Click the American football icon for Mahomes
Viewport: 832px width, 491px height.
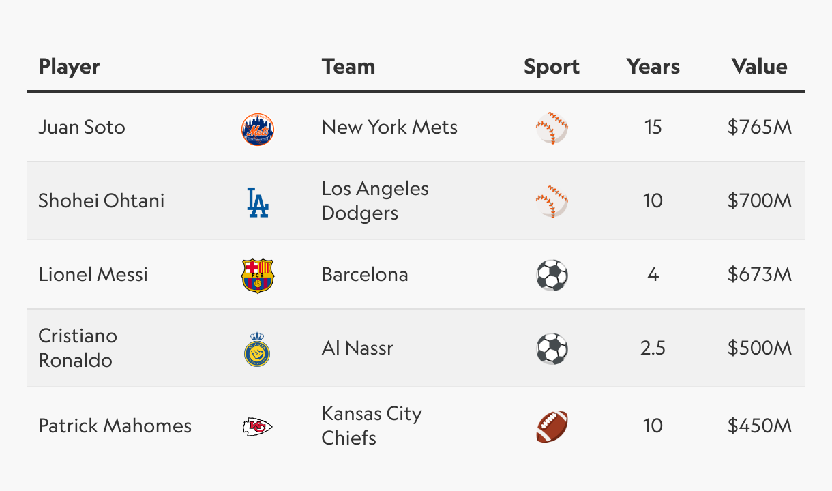click(x=552, y=427)
